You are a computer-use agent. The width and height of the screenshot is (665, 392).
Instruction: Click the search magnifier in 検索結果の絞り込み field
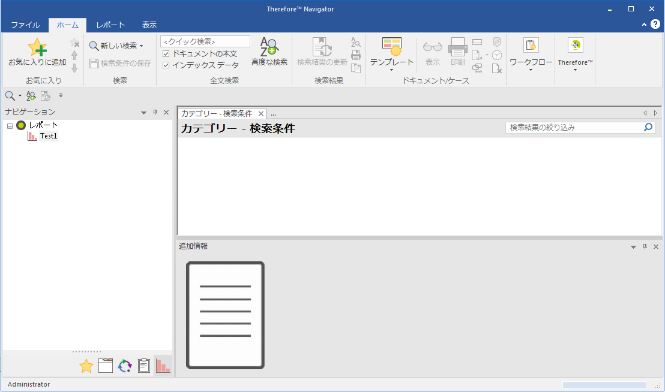pyautogui.click(x=648, y=127)
